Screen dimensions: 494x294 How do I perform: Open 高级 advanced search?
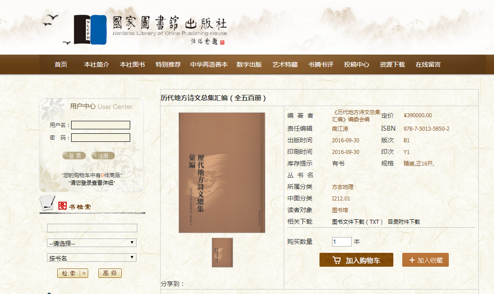(x=110, y=273)
